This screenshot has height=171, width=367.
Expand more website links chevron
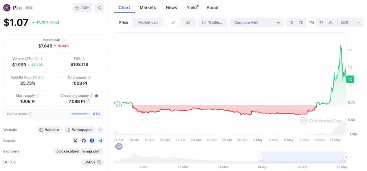coord(100,130)
